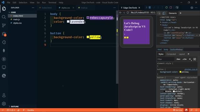
Task: Select index.html in the Explorer
Action: 22,16
